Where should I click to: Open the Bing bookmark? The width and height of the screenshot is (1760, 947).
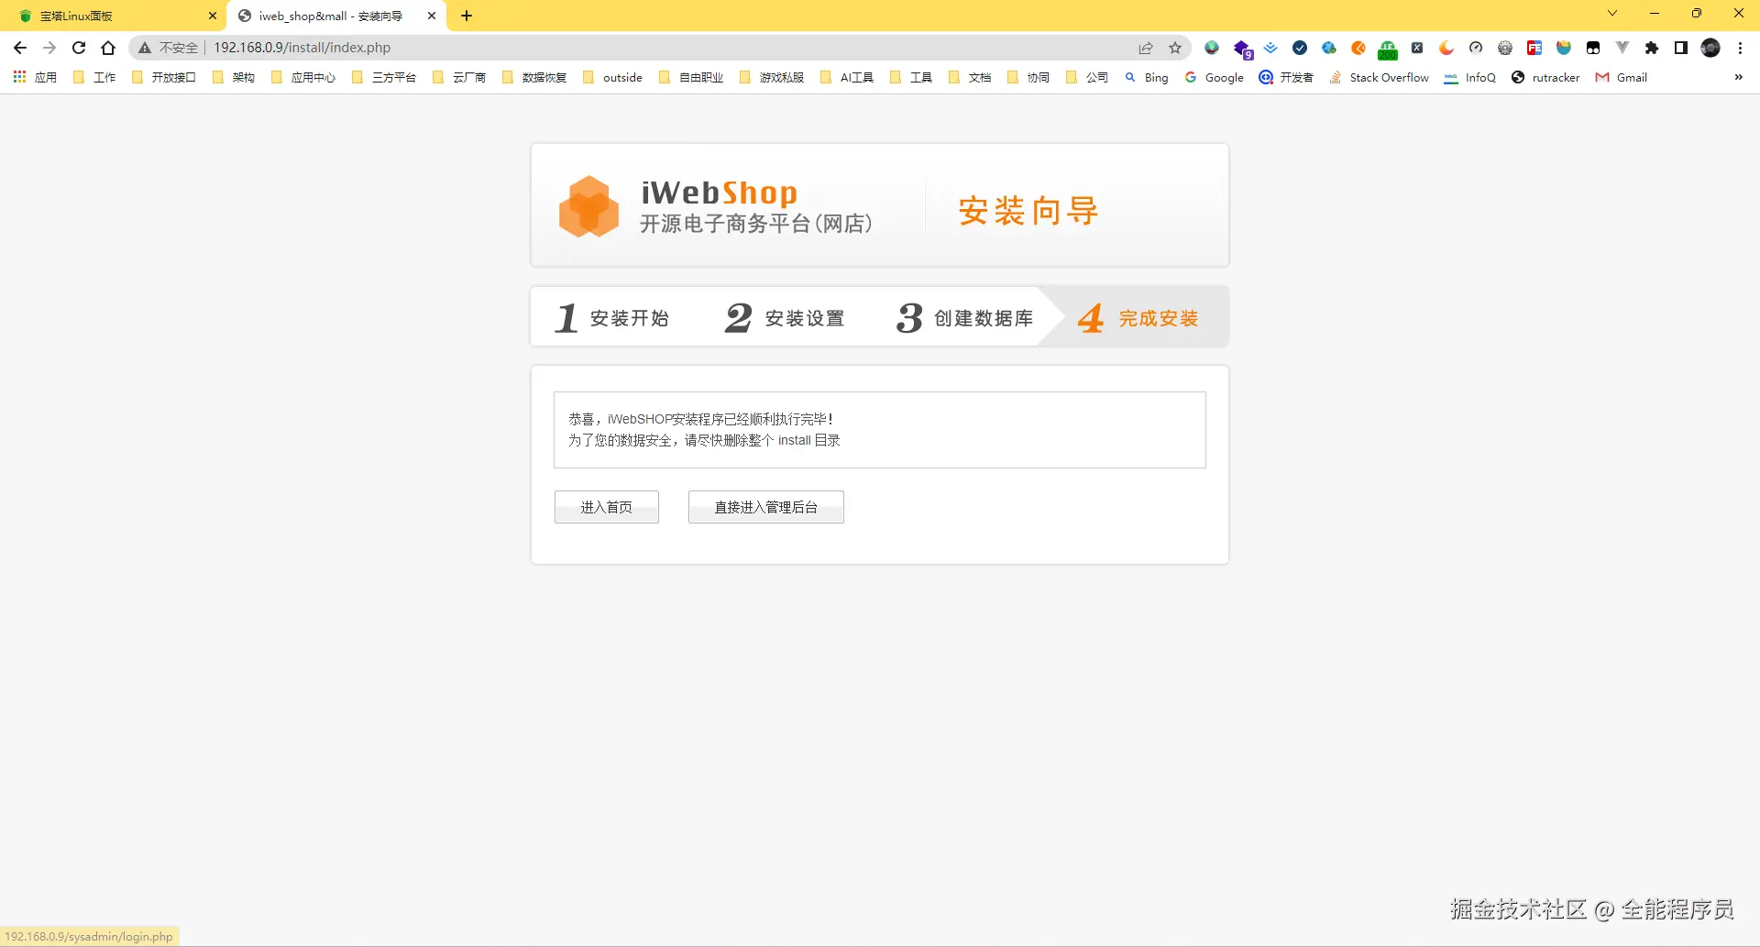(x=1147, y=77)
